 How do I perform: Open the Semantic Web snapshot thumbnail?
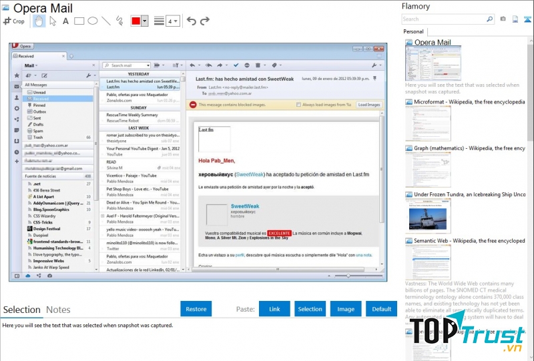(x=428, y=262)
